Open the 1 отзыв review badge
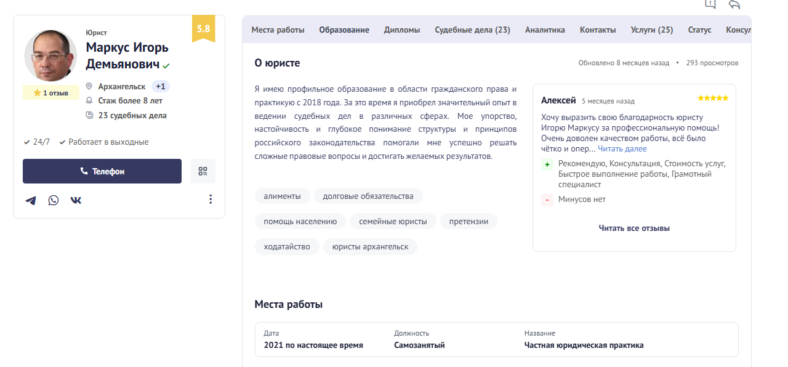 tap(51, 93)
